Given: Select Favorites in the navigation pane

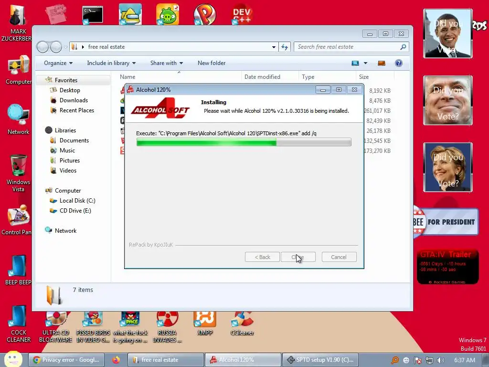Looking at the screenshot, I should tap(66, 80).
